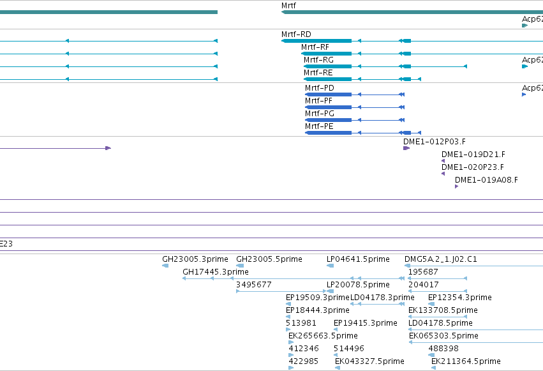Click the Mrtf gene label
Image resolution: width=543 pixels, height=371 pixels.
point(288,6)
